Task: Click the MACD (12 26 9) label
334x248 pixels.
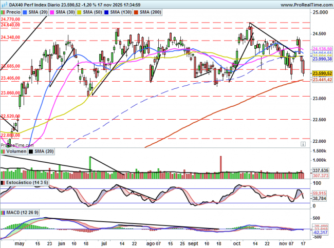Action: (x=20, y=212)
